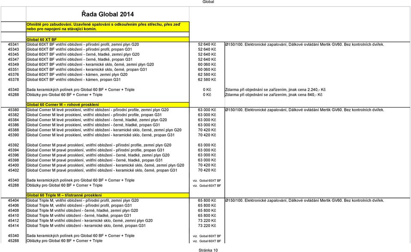Click the 'Global' page header text
411x252 pixels.
click(208, 2)
